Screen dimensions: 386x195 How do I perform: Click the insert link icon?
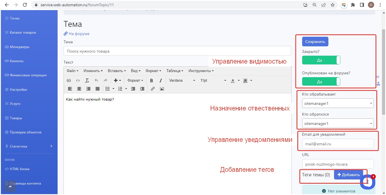(153, 89)
